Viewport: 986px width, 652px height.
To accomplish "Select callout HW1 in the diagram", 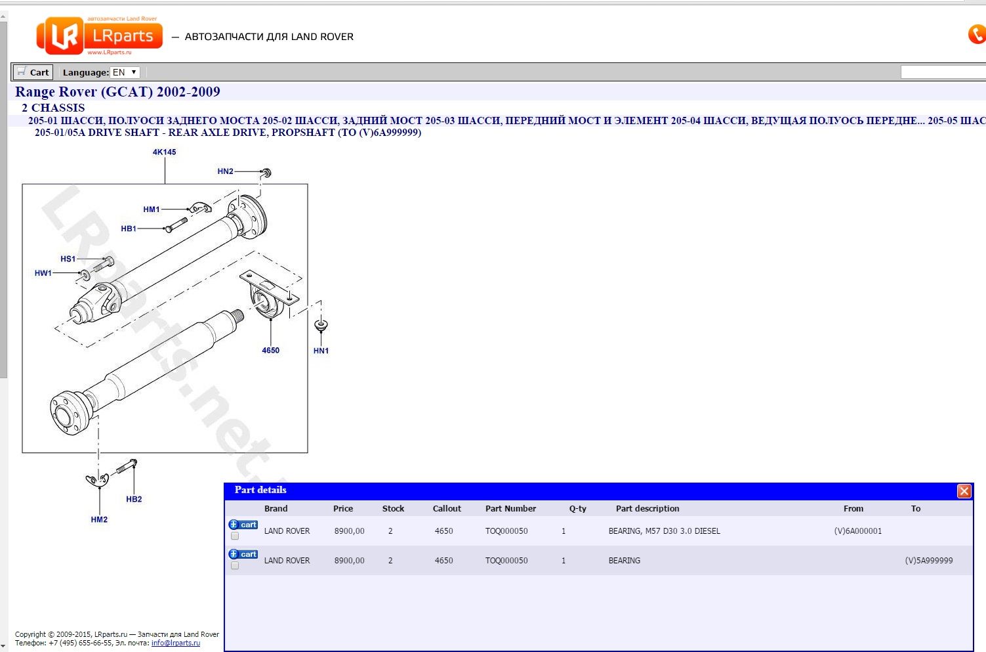I will (43, 273).
